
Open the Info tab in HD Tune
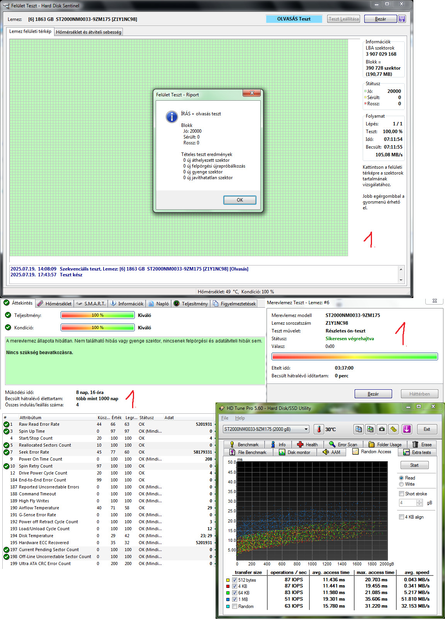[278, 445]
